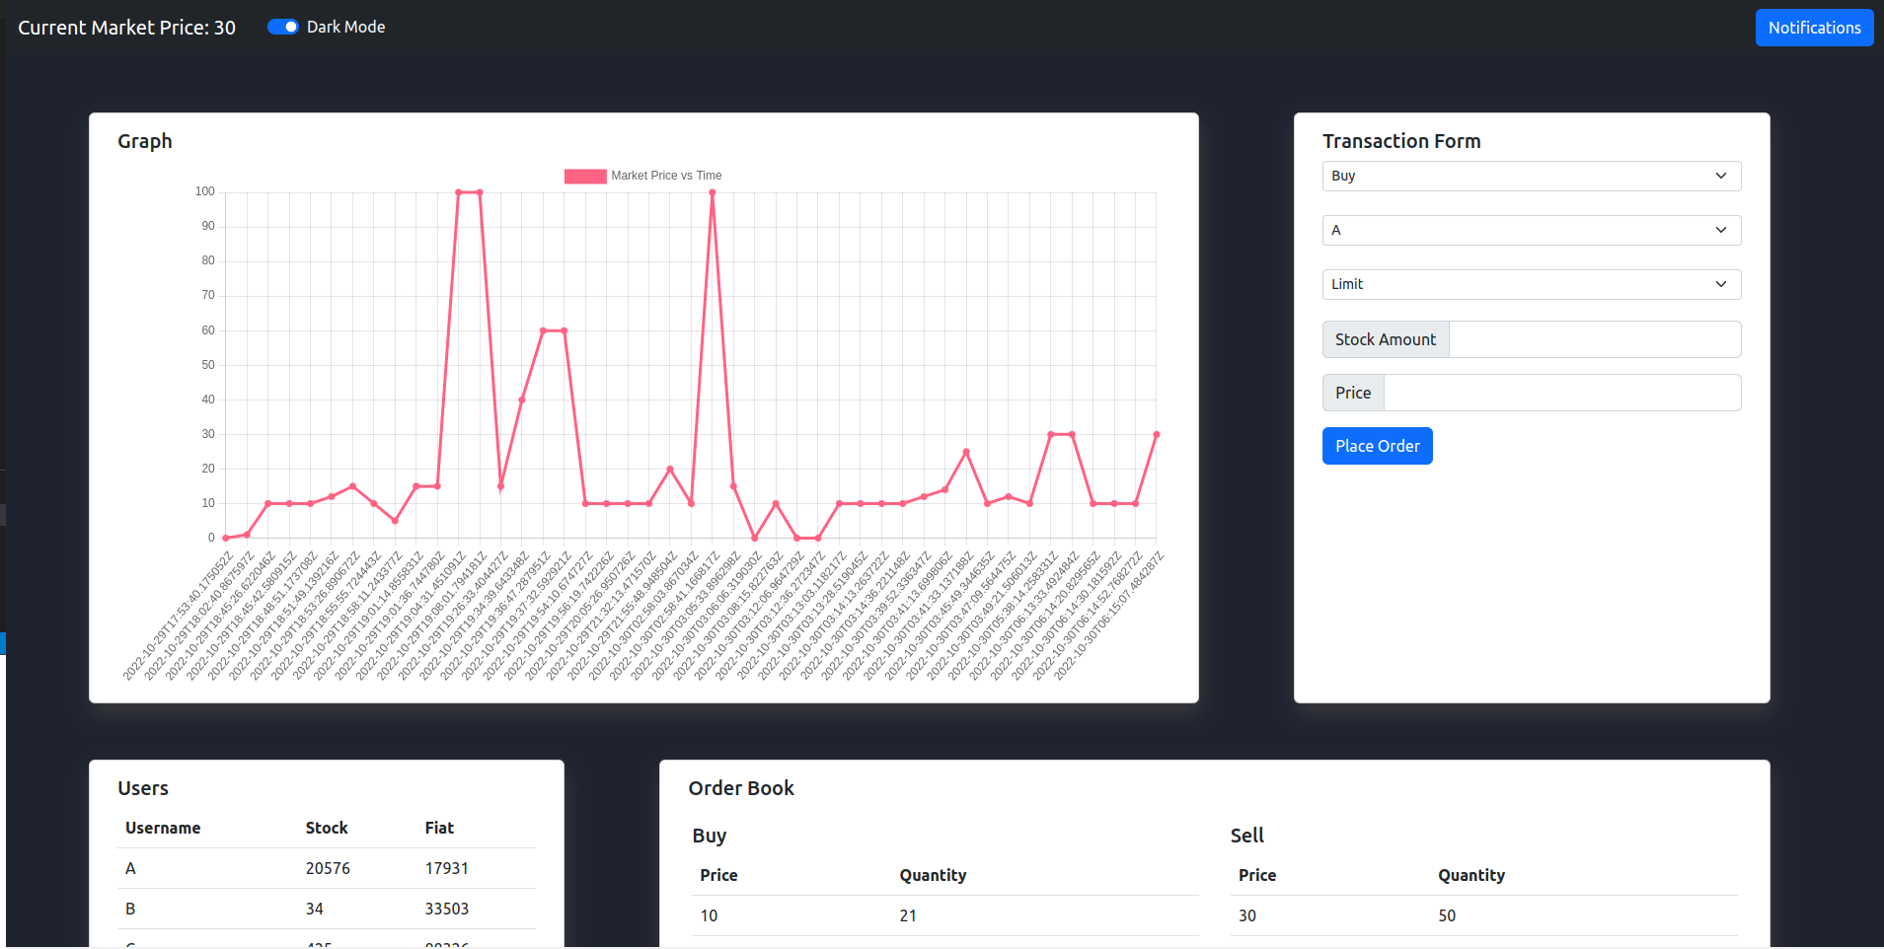Click the Current Market Price label
This screenshot has width=1884, height=949.
[x=126, y=27]
